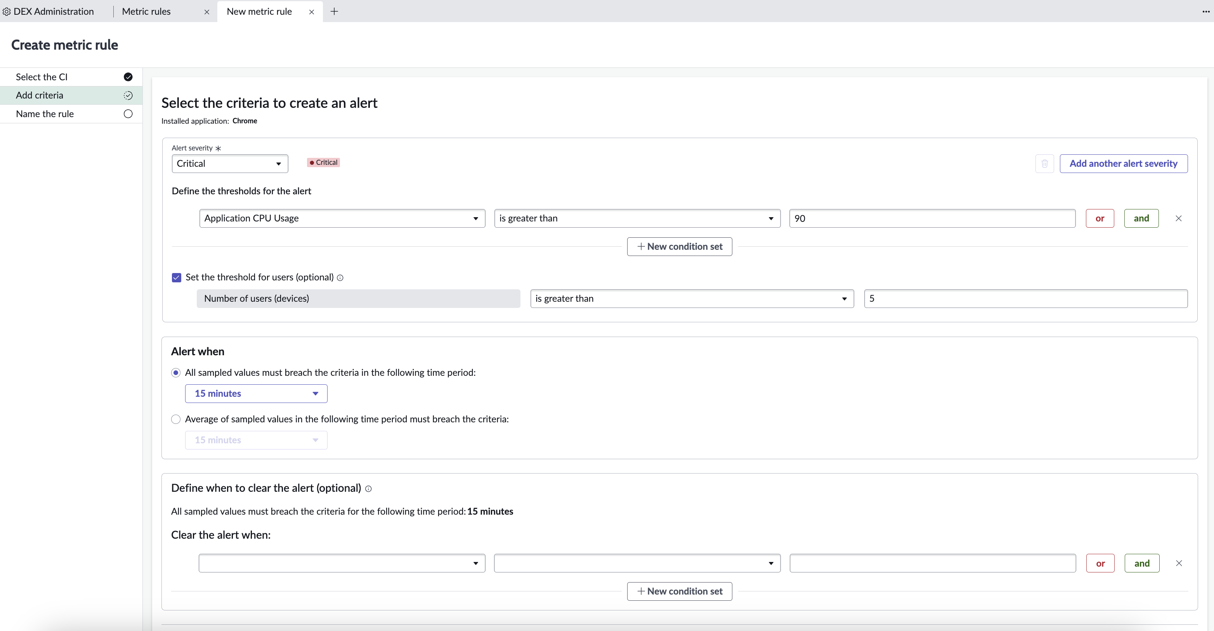Show info about clearing the alert
The image size is (1214, 631).
[x=369, y=489]
